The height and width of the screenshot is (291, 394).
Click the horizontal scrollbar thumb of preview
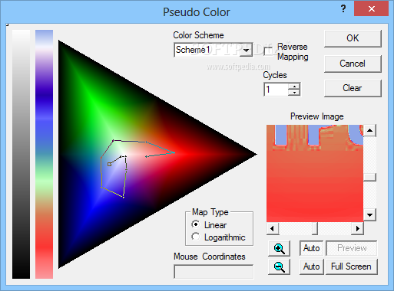pos(315,228)
